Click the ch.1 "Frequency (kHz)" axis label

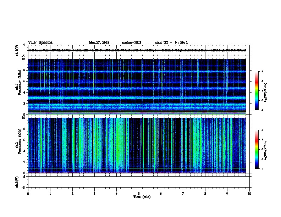pos(20,82)
